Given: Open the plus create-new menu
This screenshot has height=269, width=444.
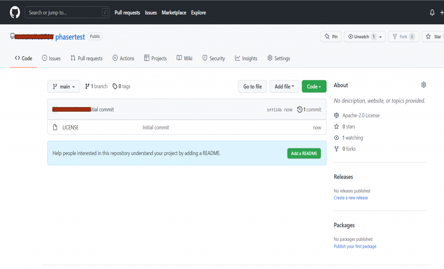Looking at the screenshot, I should click(442, 13).
